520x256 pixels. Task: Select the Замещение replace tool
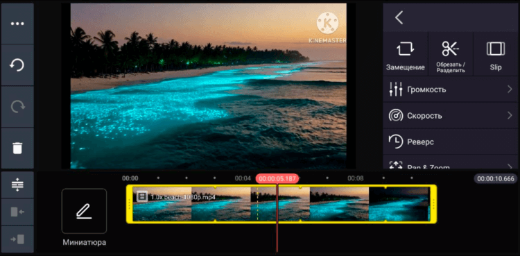(406, 54)
